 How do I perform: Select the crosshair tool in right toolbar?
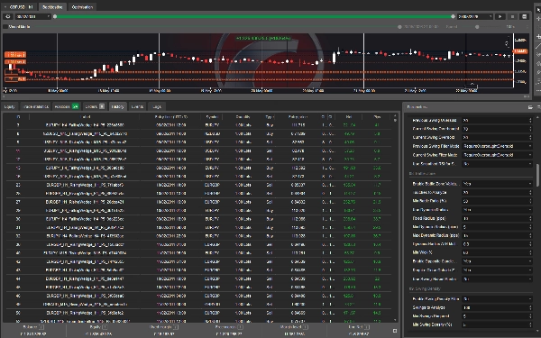point(538,19)
